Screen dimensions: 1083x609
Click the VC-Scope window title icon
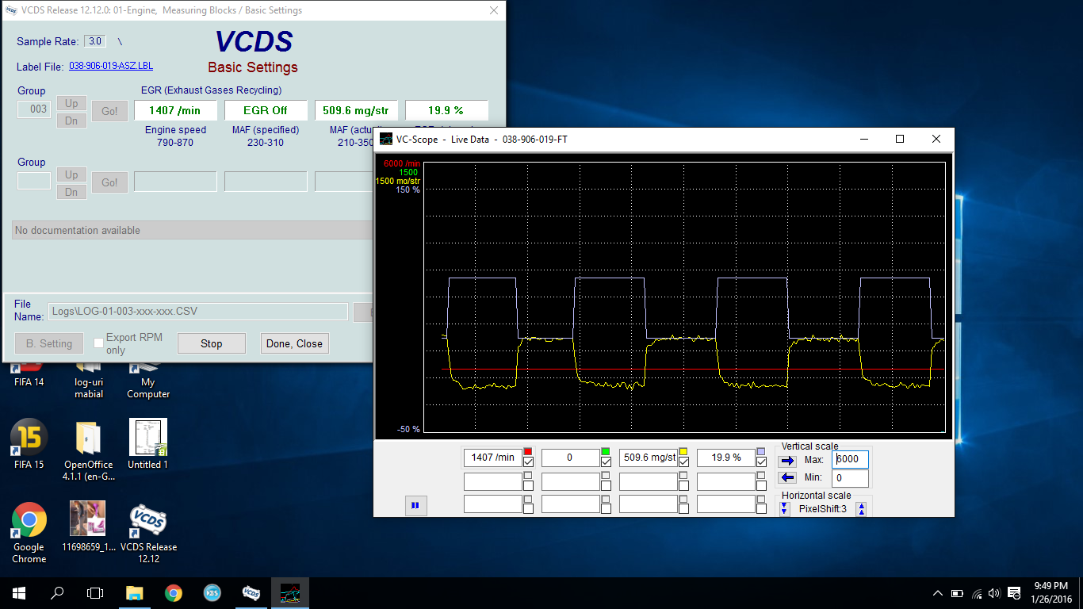click(x=386, y=139)
